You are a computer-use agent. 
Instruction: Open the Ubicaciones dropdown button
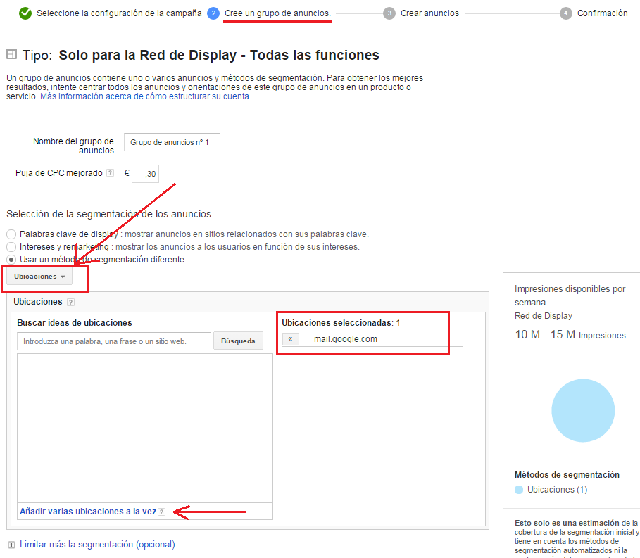click(39, 276)
